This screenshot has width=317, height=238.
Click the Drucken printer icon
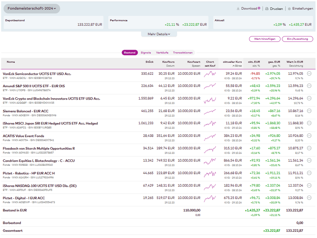267,9
